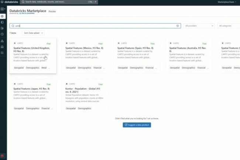Click the highlighted circular sidebar icon
Screen dimensions: 240x160
tap(2, 16)
